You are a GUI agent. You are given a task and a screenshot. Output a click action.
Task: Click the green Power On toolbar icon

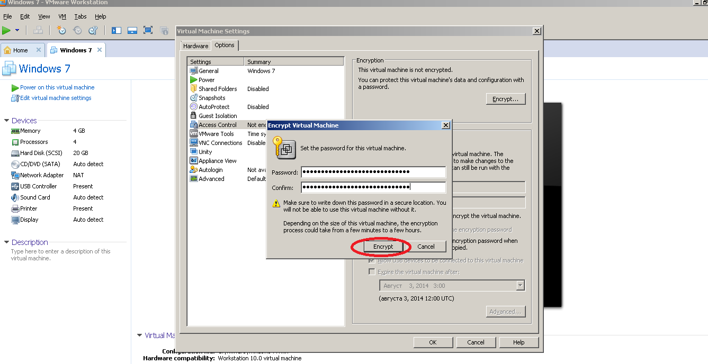coord(6,31)
